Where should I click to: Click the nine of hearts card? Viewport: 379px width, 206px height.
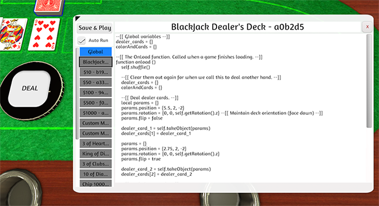[44, 34]
